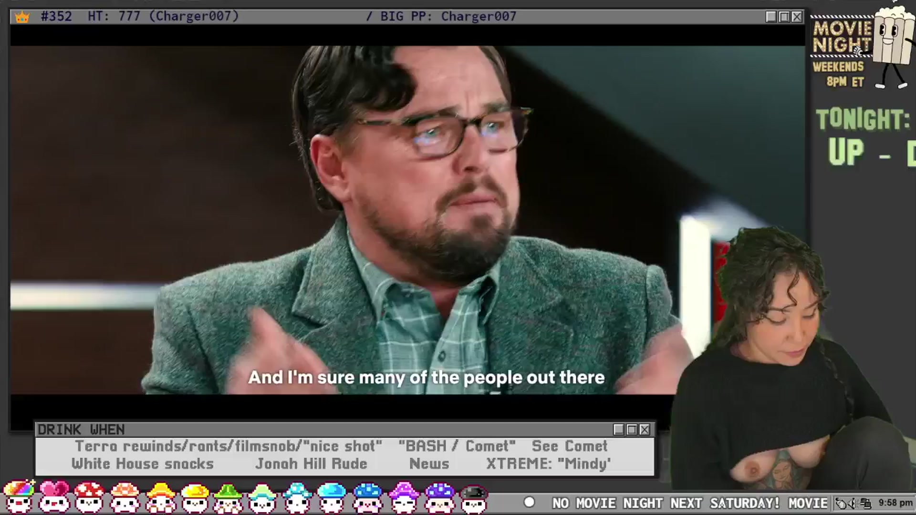Click the "Terra rewinds/rants/filmsnob" rule

point(188,446)
